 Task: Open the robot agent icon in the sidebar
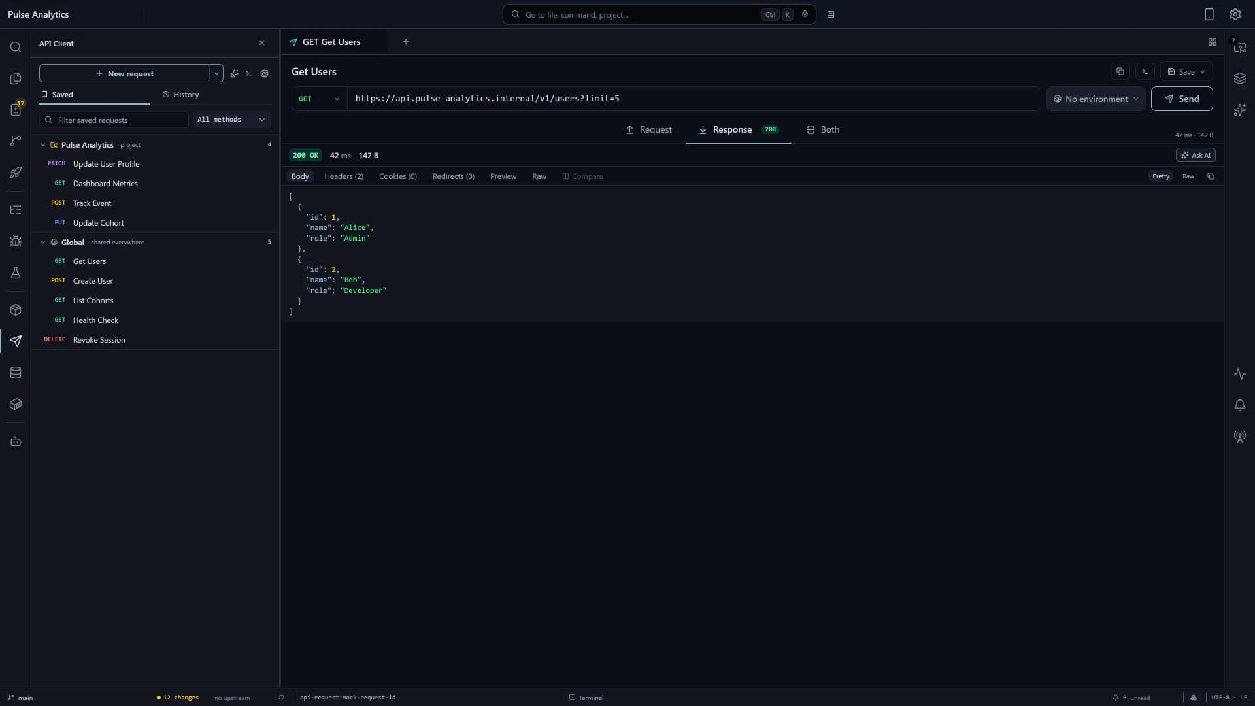[x=16, y=441]
